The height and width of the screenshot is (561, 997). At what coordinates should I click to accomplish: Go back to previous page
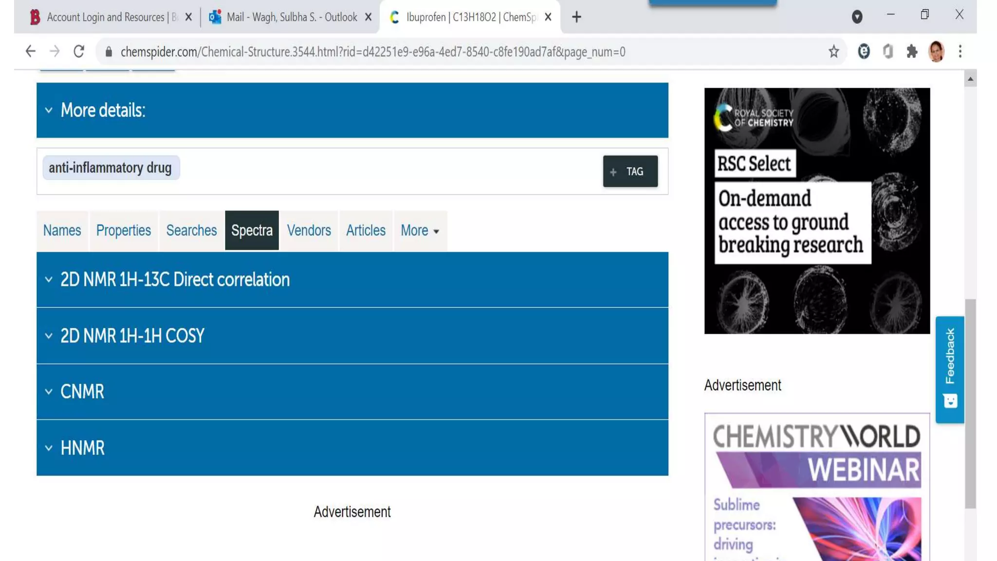point(30,51)
